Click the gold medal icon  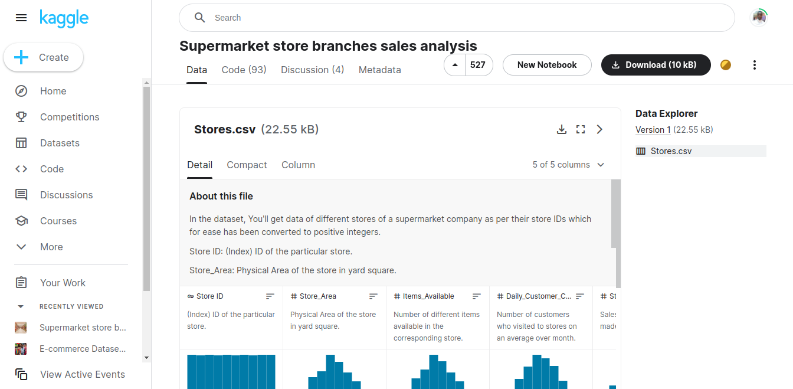click(725, 65)
